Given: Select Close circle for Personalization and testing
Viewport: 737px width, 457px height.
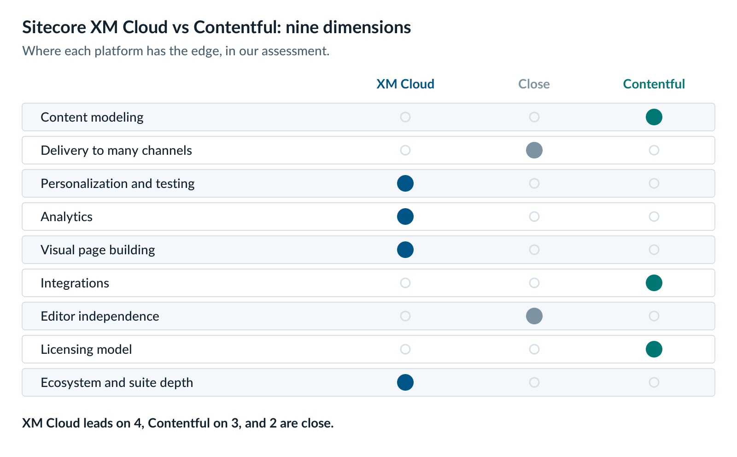Looking at the screenshot, I should point(534,183).
